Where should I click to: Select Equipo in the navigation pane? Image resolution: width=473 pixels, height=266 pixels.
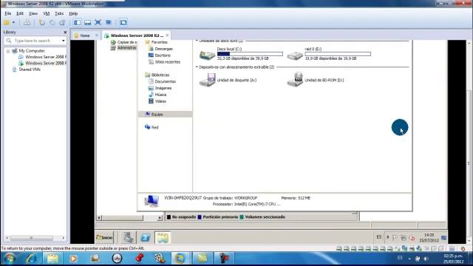(165, 115)
